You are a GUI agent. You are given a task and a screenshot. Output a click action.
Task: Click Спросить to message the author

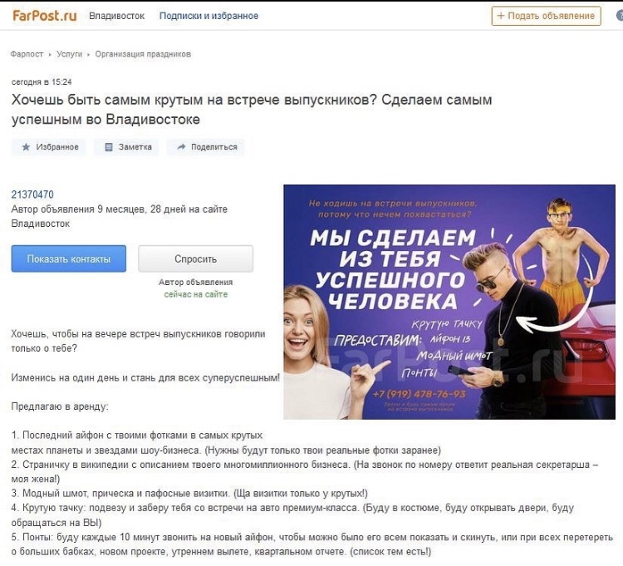pyautogui.click(x=195, y=258)
